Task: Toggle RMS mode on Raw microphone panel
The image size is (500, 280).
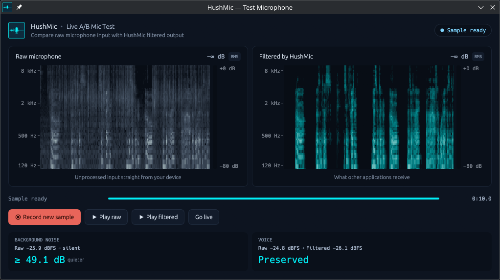Action: (234, 57)
